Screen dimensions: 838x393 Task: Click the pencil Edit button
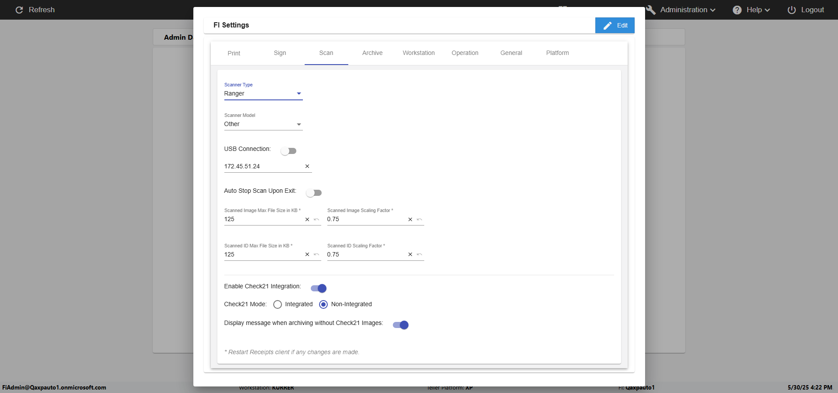coord(615,25)
